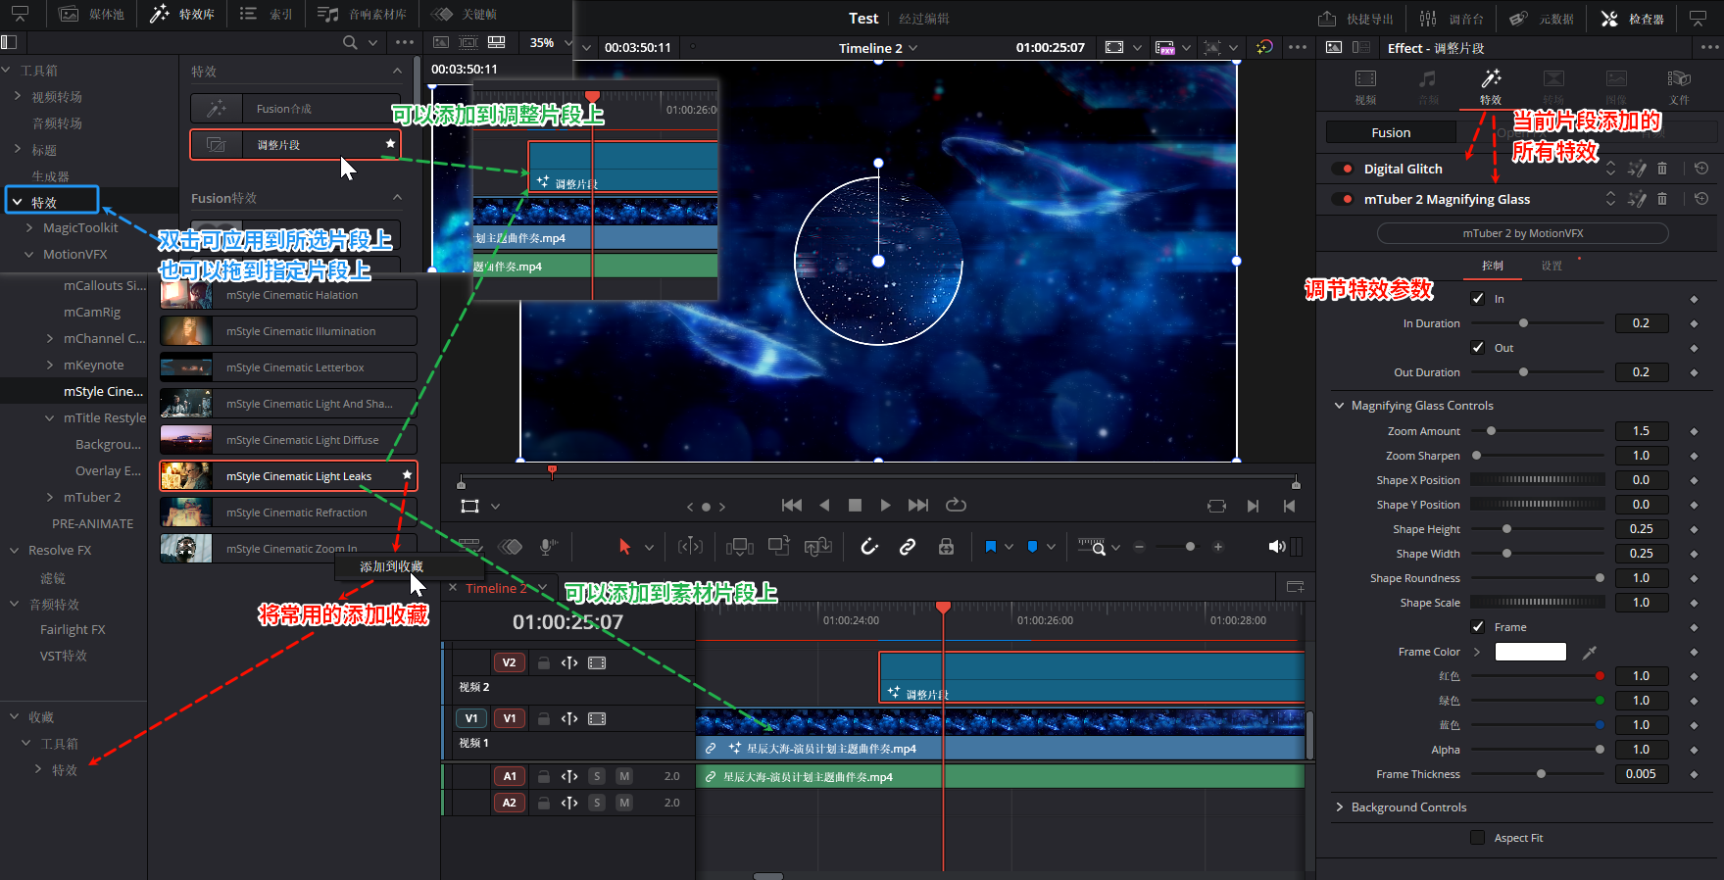The image size is (1724, 880).
Task: Uncheck the Frame checkbox
Action: (1478, 627)
